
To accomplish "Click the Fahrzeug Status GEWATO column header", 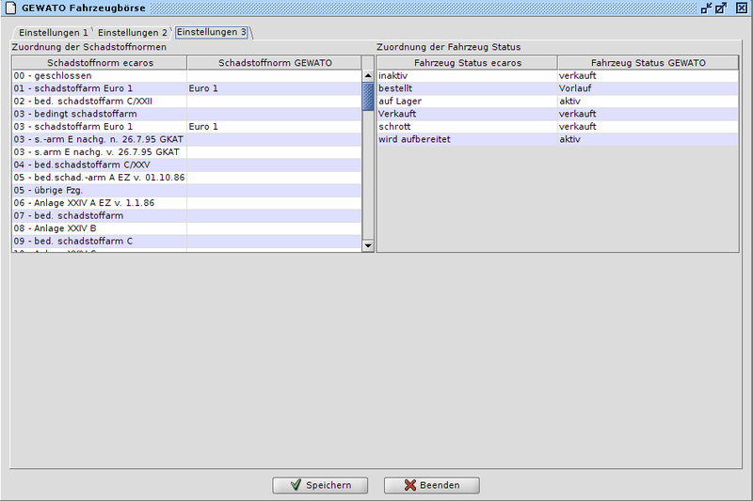I will click(x=648, y=62).
